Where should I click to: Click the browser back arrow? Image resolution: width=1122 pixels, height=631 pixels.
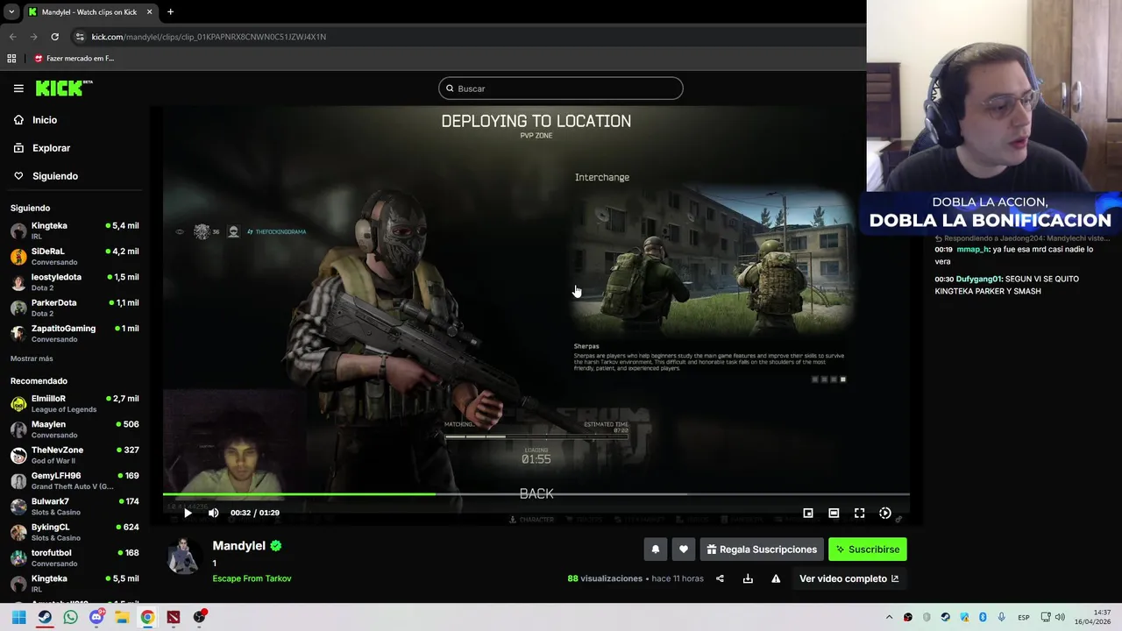click(x=12, y=37)
